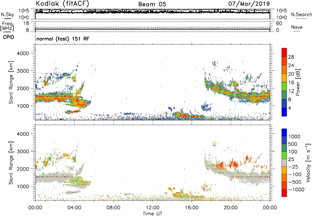Screen dimensions: 312x216
Task: Click the "4" power colorbar tick
Action: click(289, 108)
